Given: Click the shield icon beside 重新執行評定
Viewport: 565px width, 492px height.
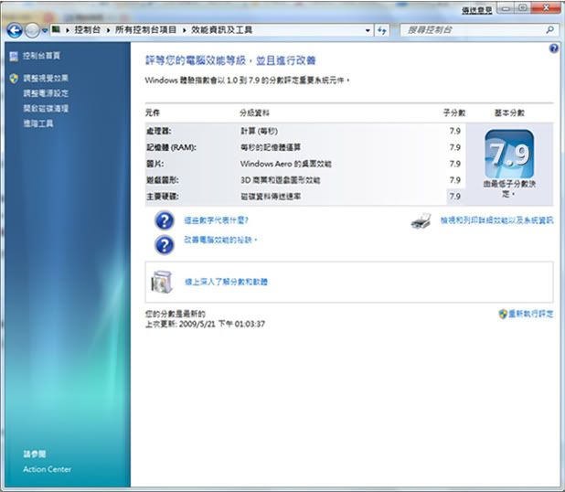Looking at the screenshot, I should 503,314.
